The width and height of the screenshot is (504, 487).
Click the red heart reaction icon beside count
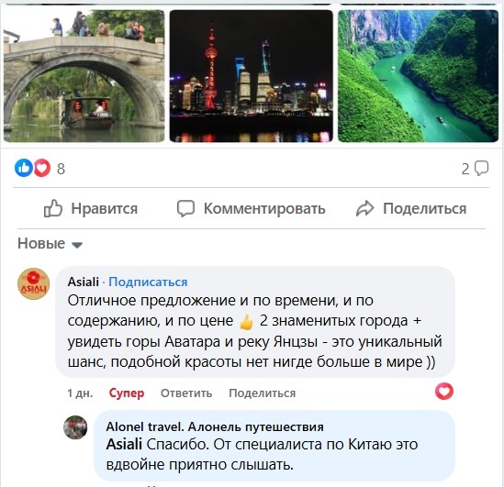coord(42,168)
